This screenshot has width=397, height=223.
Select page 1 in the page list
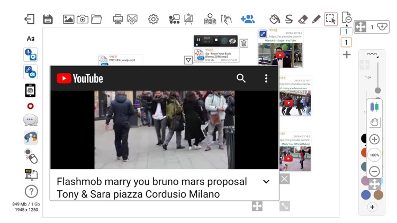[346, 42]
